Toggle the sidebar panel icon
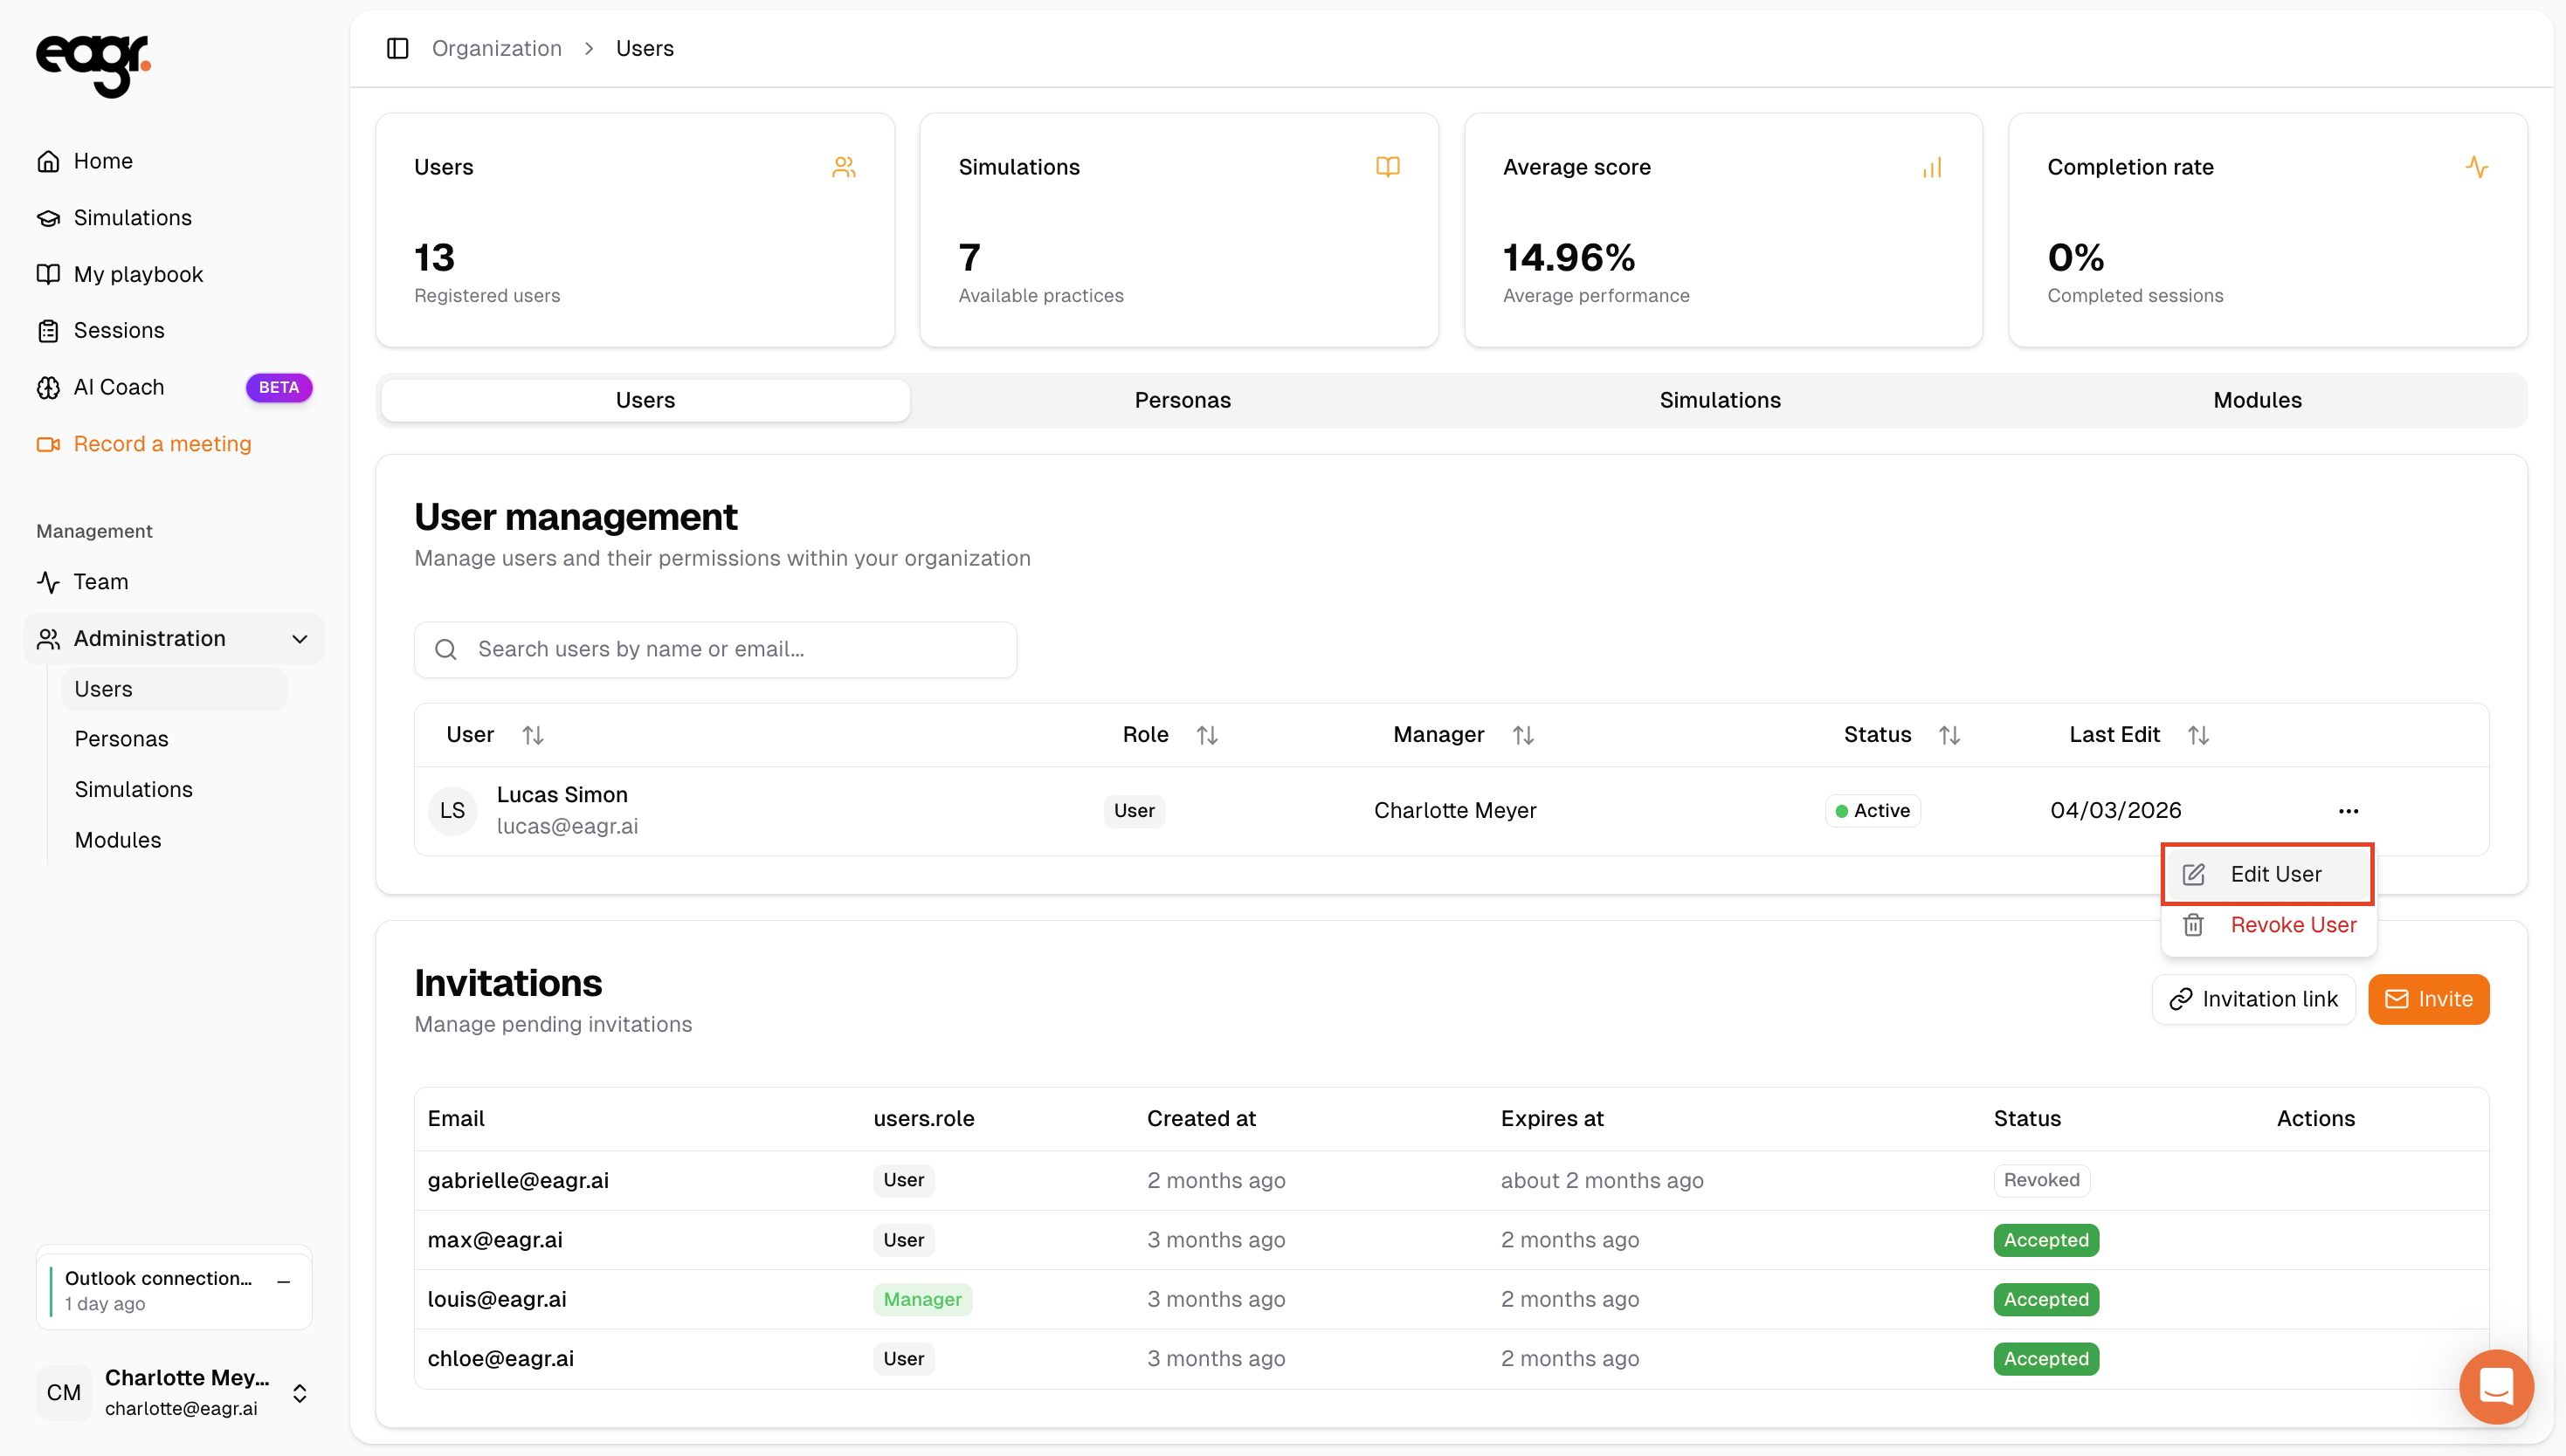The height and width of the screenshot is (1456, 2566). point(397,48)
